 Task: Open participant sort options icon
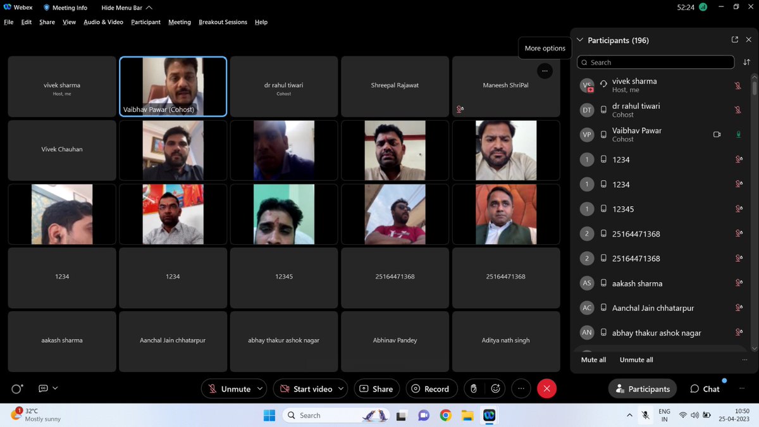[x=747, y=62]
